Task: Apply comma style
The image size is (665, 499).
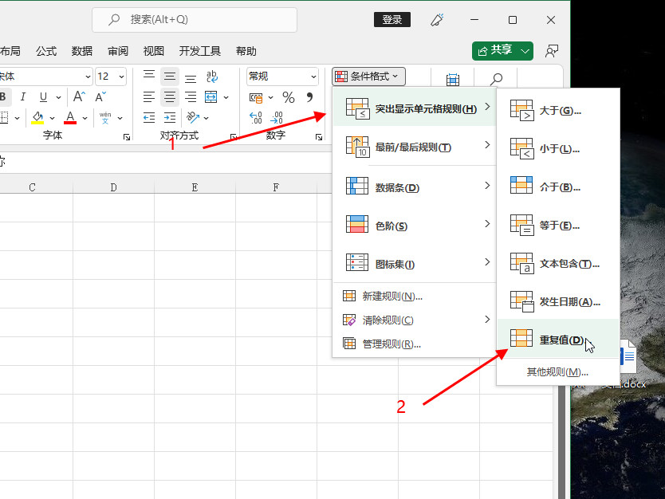Action: click(x=309, y=97)
